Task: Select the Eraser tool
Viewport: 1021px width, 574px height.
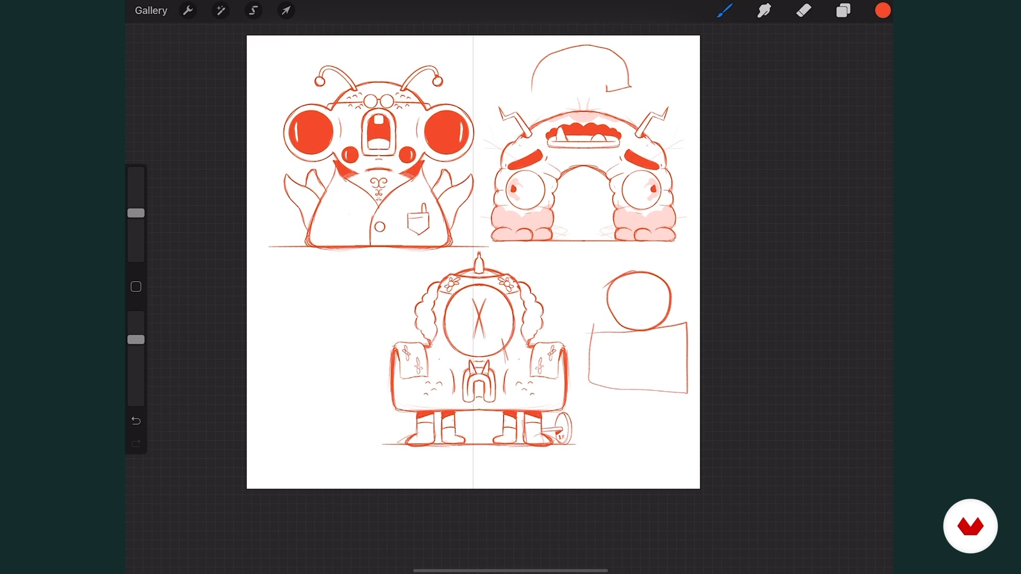Action: pyautogui.click(x=804, y=11)
